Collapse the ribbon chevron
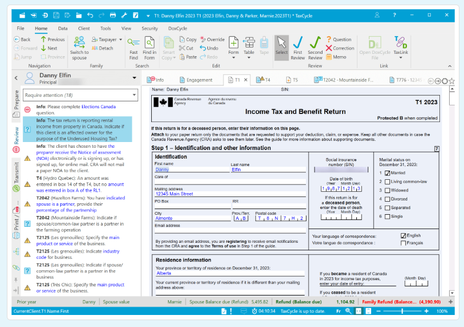This screenshot has height=327, width=464. [450, 66]
